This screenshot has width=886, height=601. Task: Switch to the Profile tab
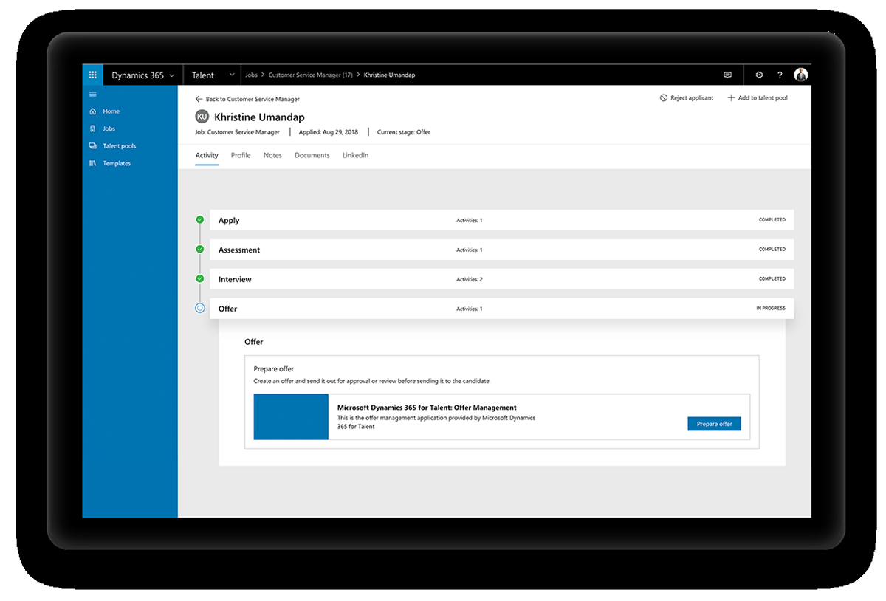click(241, 156)
